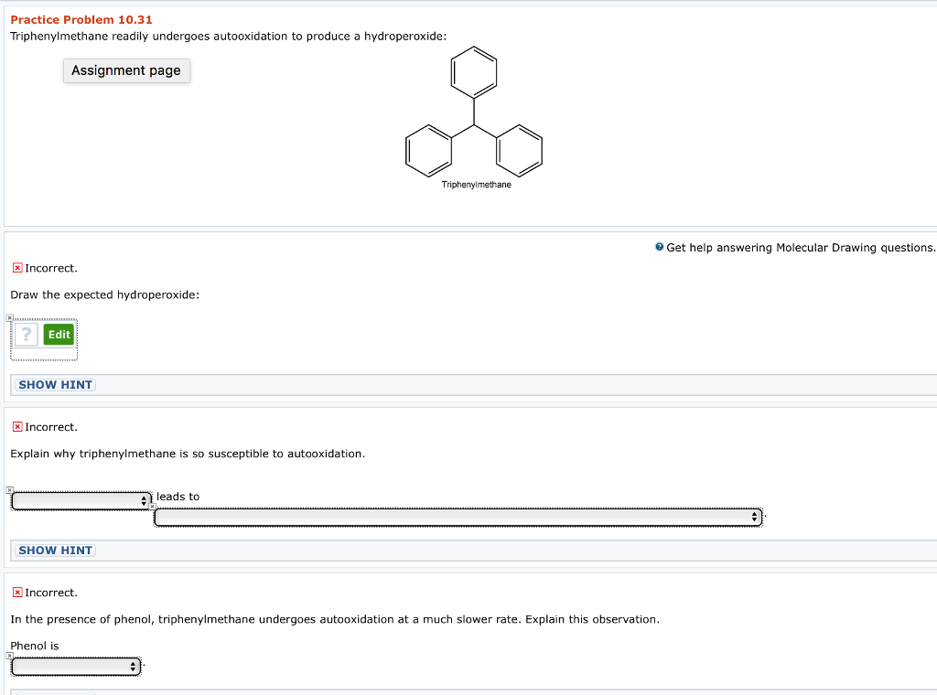This screenshot has width=937, height=695.
Task: Open the Phenol is dropdown
Action: 73,667
